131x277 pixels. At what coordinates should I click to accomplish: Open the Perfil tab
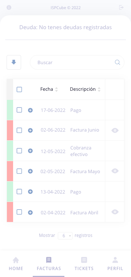[x=115, y=264]
